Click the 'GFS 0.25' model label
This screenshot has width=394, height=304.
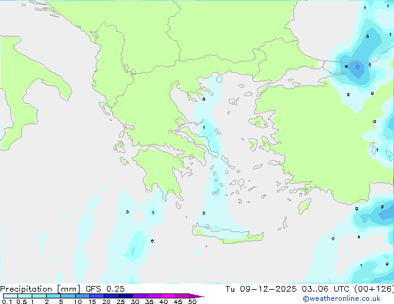click(x=105, y=289)
